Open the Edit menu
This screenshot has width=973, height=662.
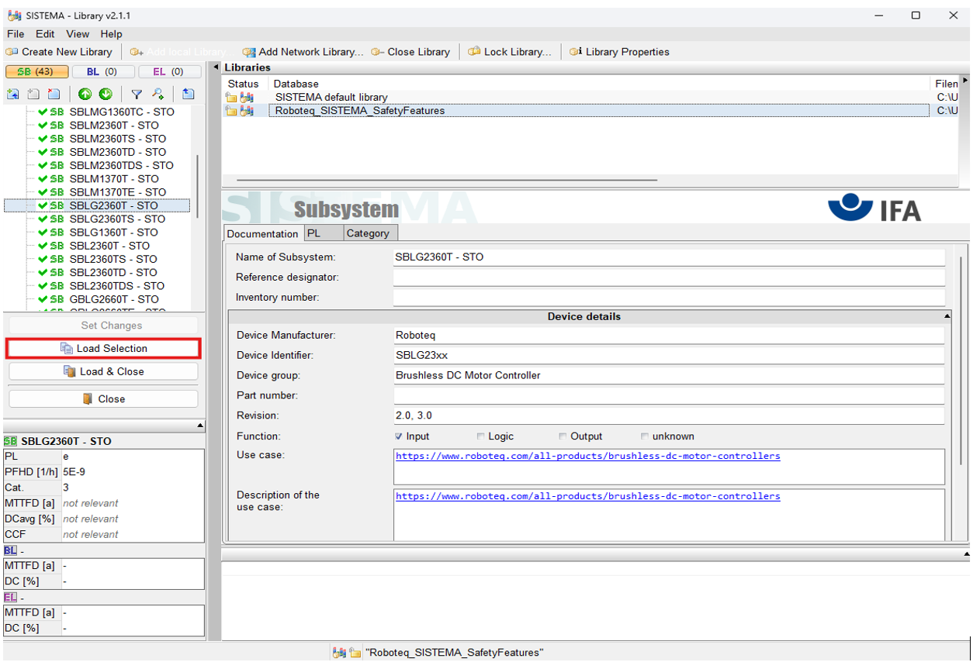(x=45, y=34)
